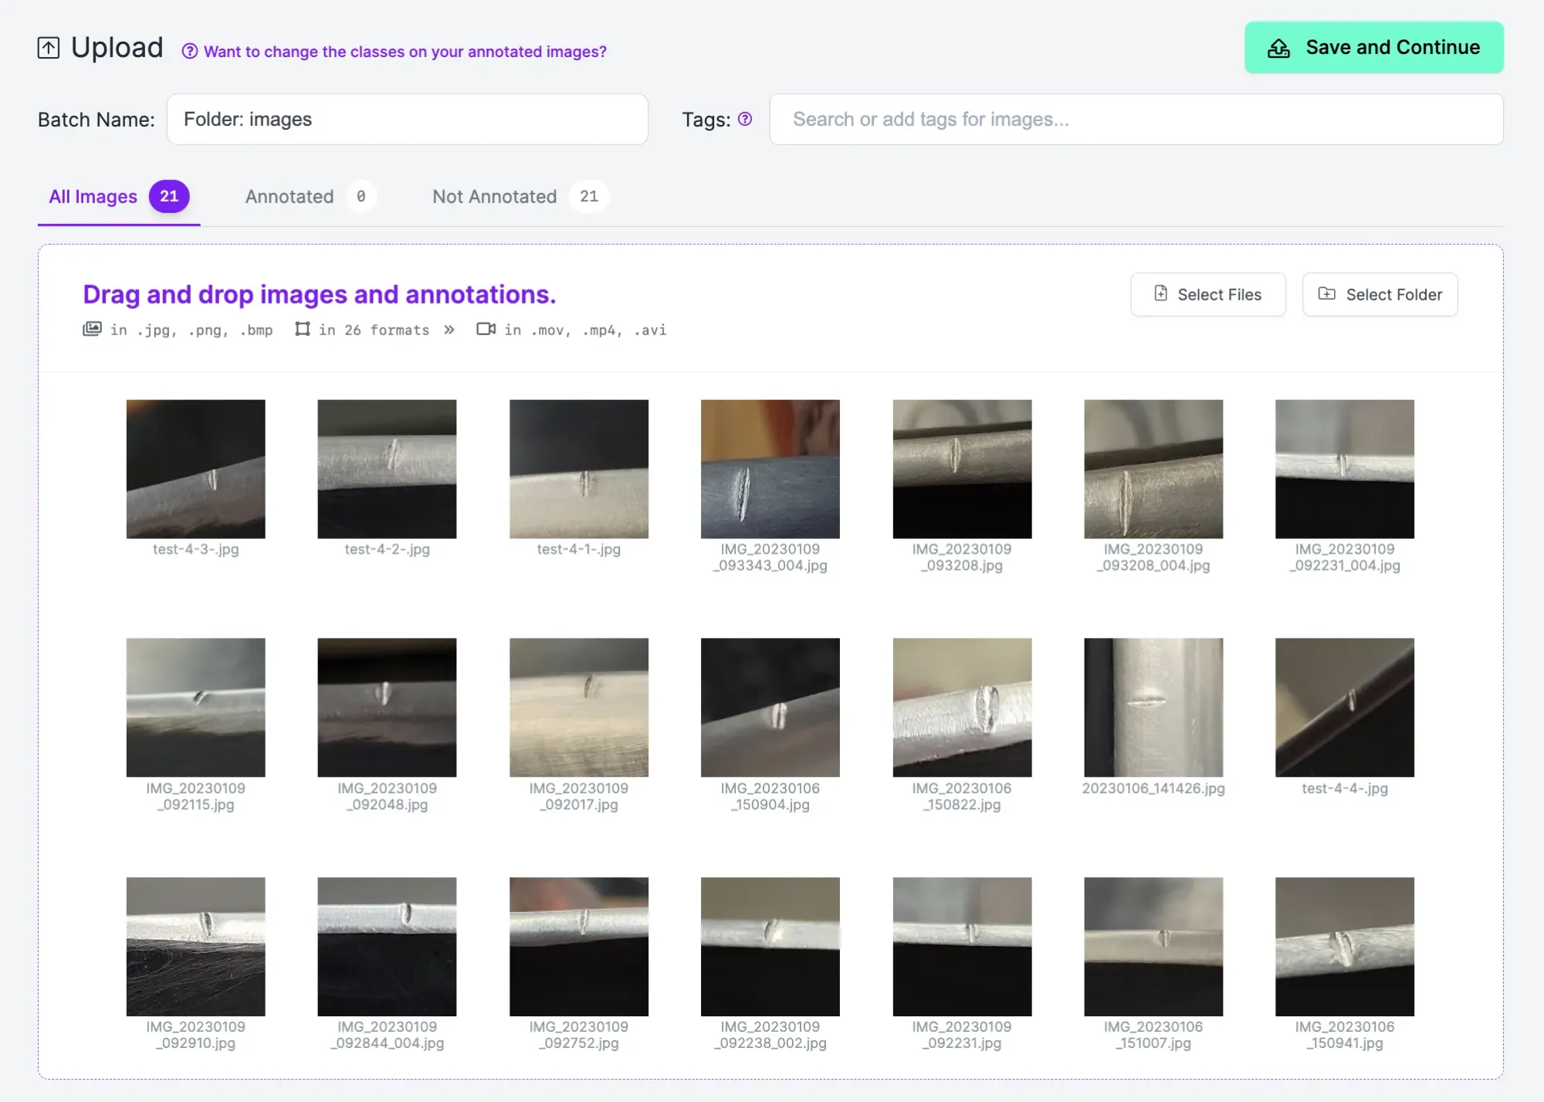The image size is (1544, 1102).
Task: Click the Select Files button
Action: pos(1208,294)
